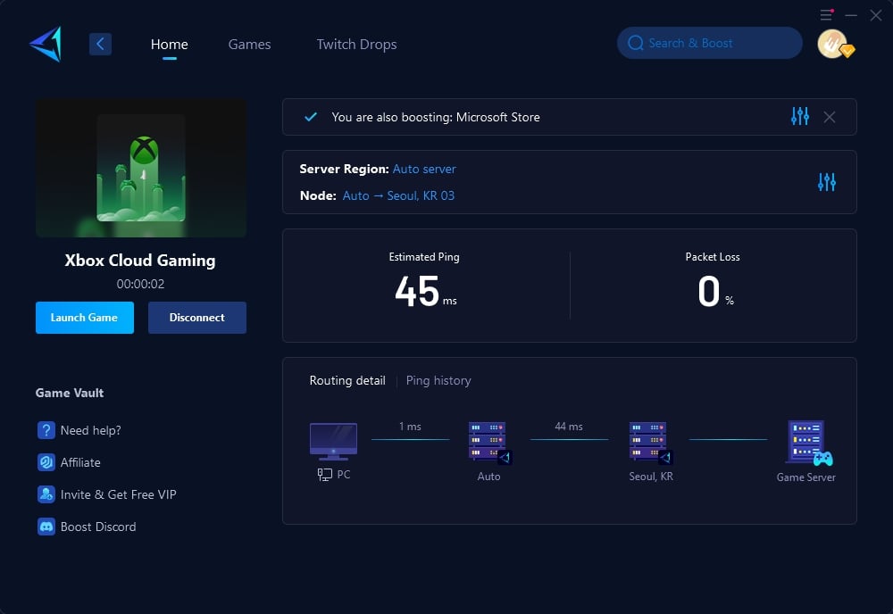893x614 pixels.
Task: Click the Auto → Seoul, KR 03 node
Action: point(398,195)
